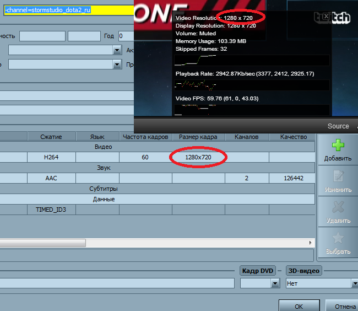Click the Год input field

coord(126,36)
